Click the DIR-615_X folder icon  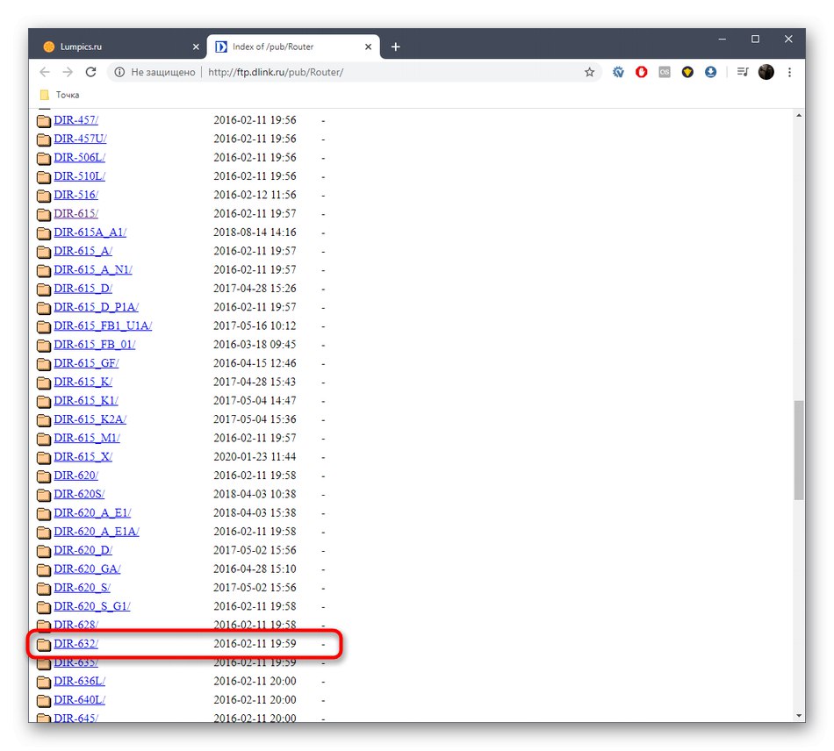point(44,458)
